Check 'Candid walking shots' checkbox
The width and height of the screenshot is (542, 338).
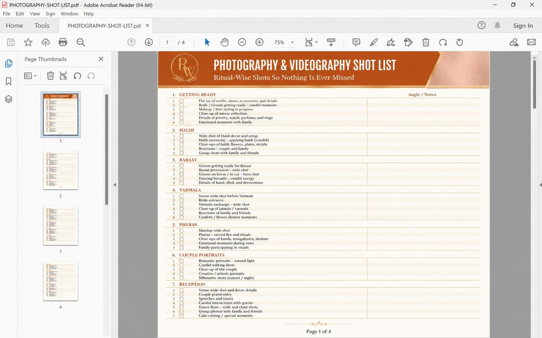tap(181, 265)
